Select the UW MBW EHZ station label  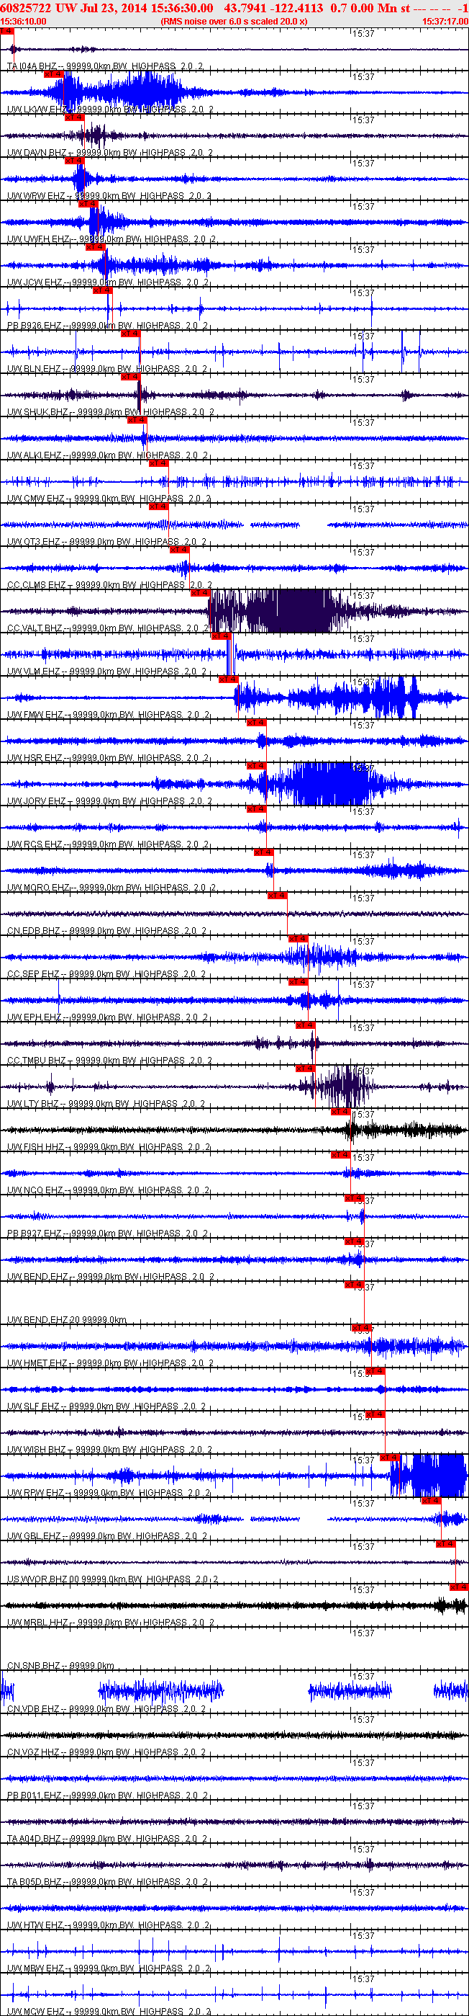click(x=109, y=1968)
